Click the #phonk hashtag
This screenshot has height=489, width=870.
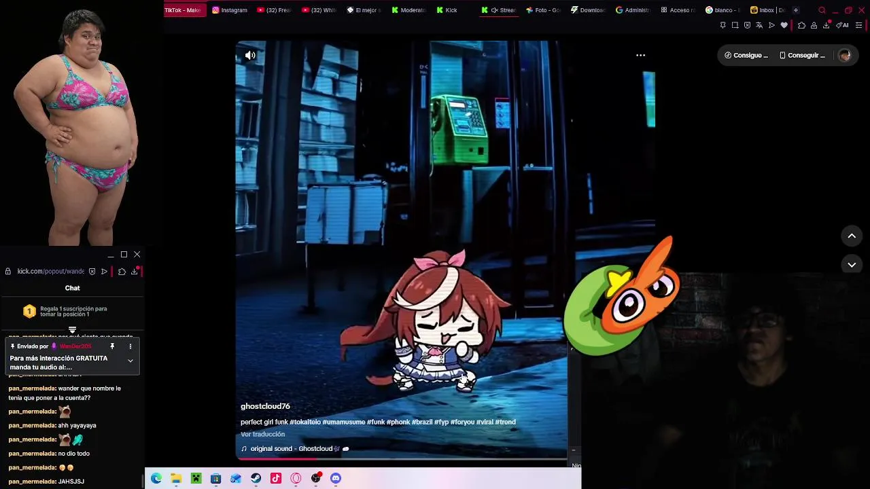pyautogui.click(x=398, y=422)
